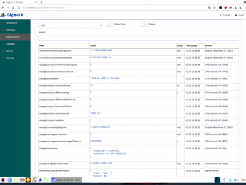Open the green list taskbar app

(46, 180)
